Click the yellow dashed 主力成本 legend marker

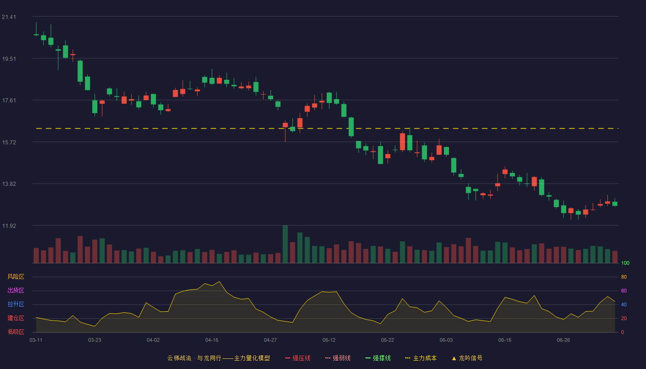(408, 358)
